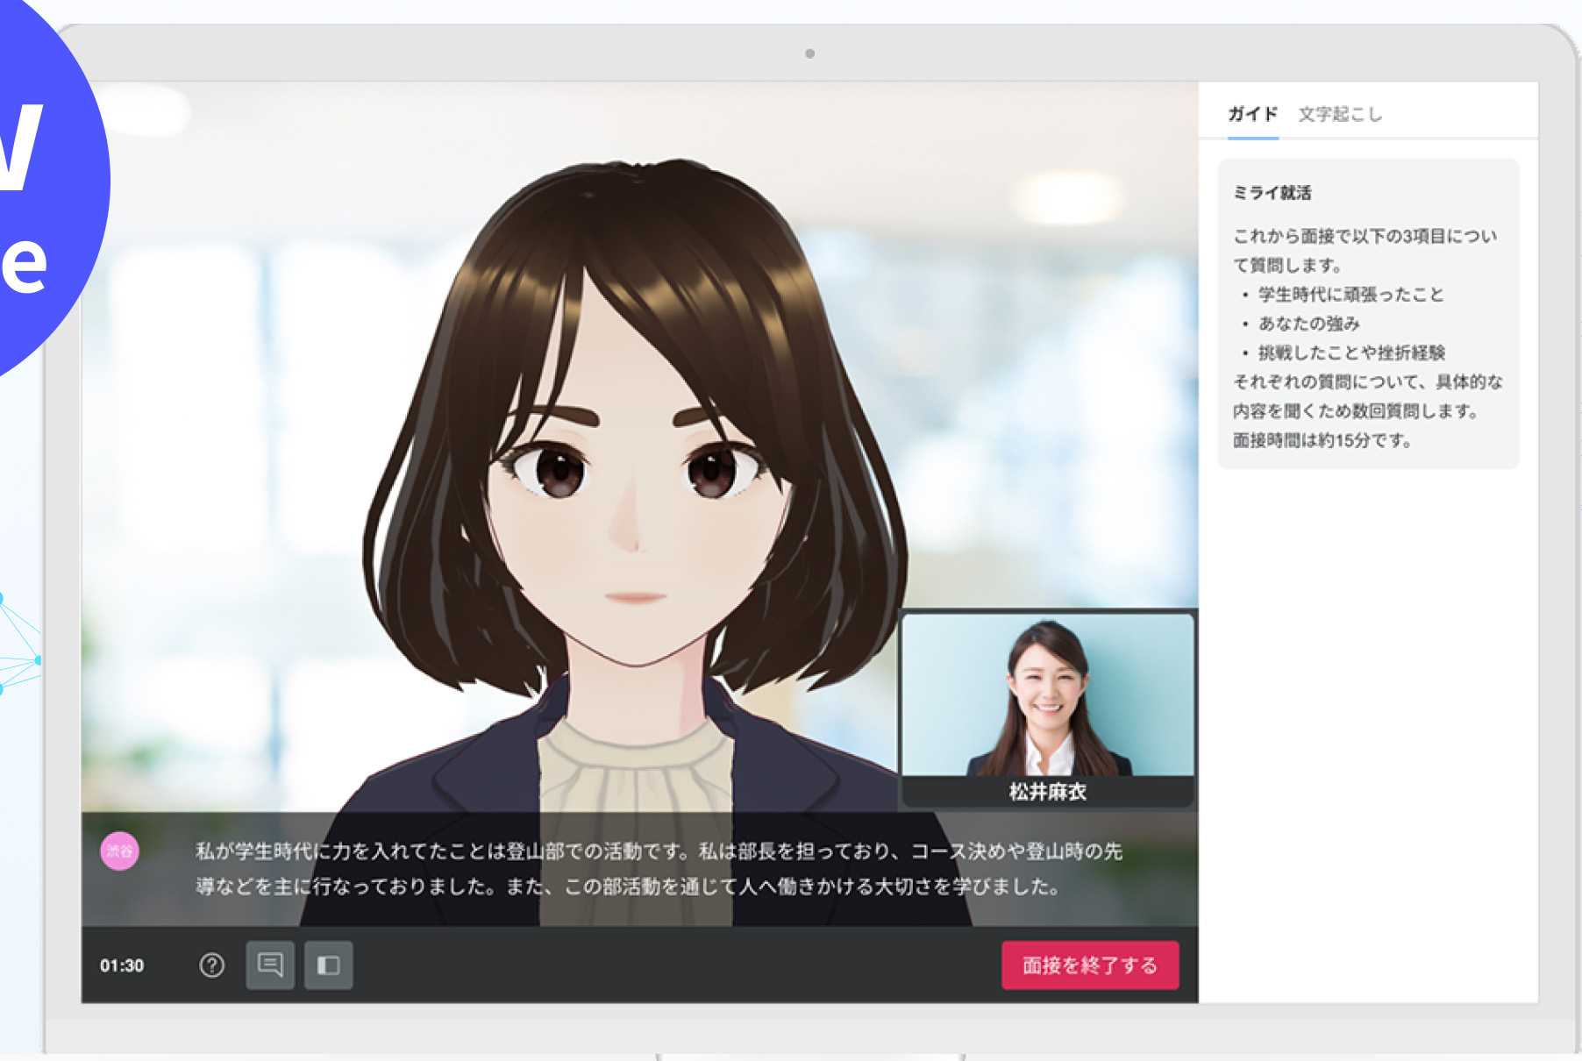Select the あなたの強み bullet item
This screenshot has width=1582, height=1061.
pos(1308,324)
